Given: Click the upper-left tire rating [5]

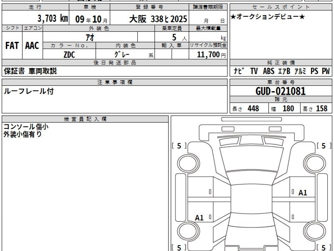Looking at the screenshot, I should tap(179, 146).
